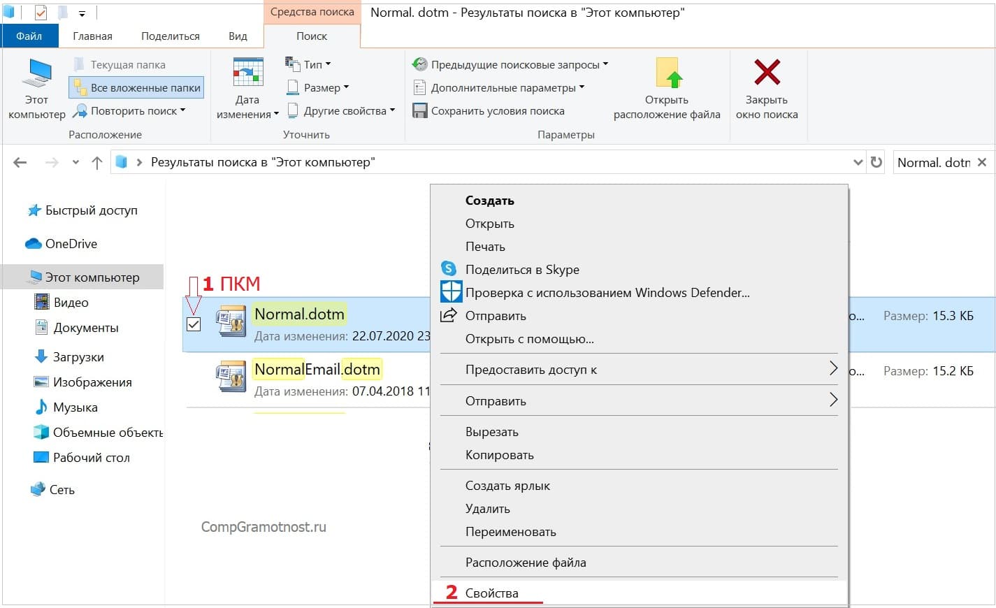The height and width of the screenshot is (608, 996).
Task: Open the 'Размер' filter dropdown
Action: [x=318, y=88]
